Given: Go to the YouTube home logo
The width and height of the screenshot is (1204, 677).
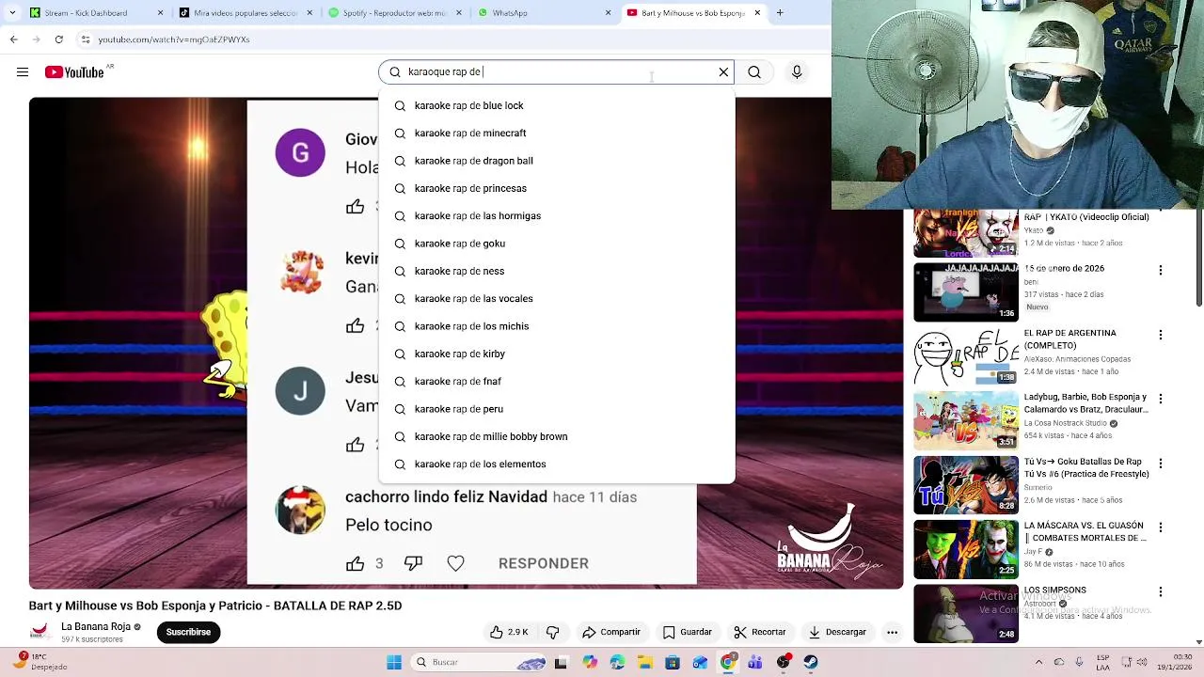Looking at the screenshot, I should point(74,72).
